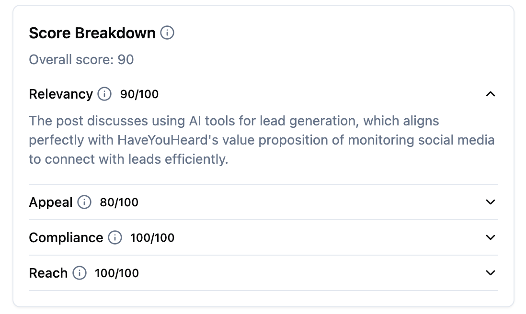Image resolution: width=526 pixels, height=314 pixels.
Task: Click the Reach 100/100 score
Action: (x=117, y=273)
